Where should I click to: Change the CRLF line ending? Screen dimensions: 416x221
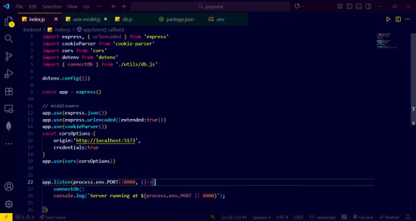coord(299,217)
